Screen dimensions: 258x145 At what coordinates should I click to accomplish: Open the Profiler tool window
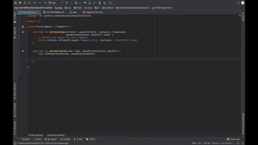click(x=65, y=139)
